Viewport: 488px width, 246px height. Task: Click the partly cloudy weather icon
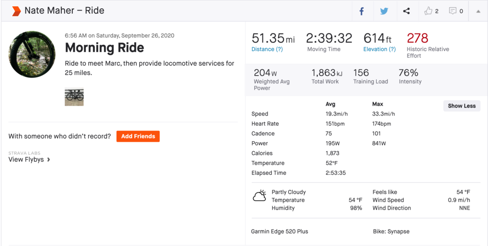[260, 196]
